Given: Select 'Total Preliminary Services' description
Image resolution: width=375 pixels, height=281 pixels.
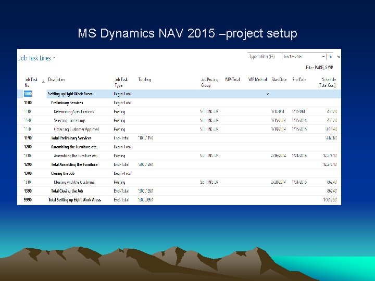Looking at the screenshot, I should click(x=71, y=138).
